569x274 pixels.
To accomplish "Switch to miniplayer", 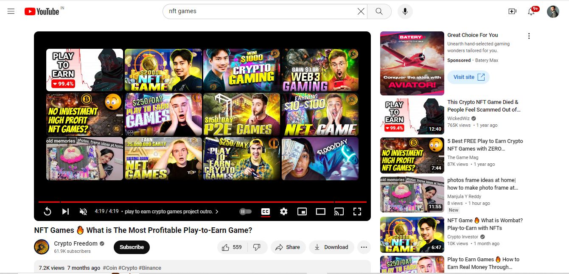I will tap(302, 211).
